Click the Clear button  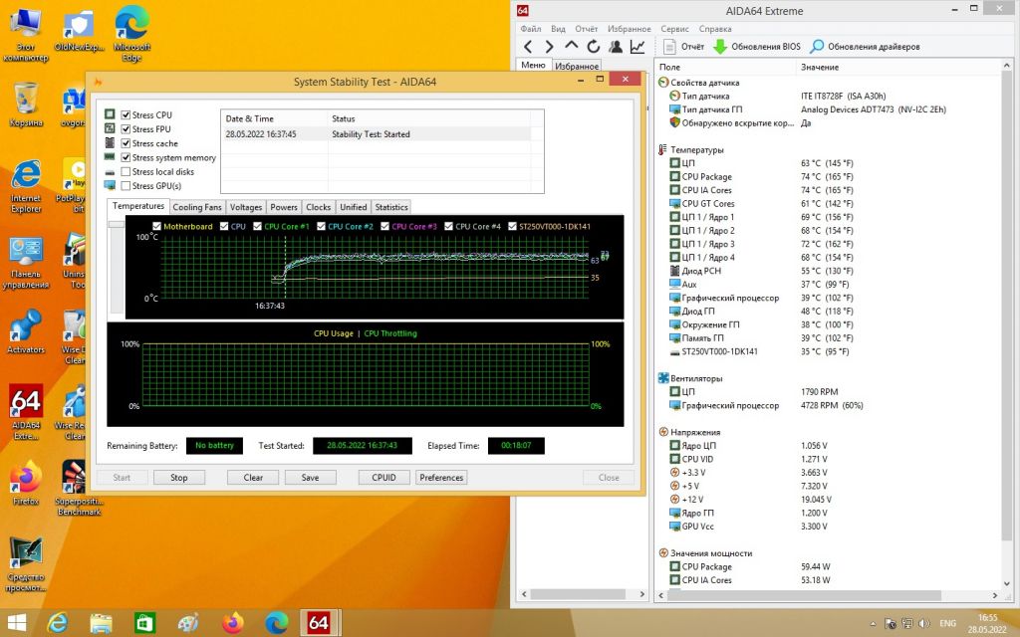coord(253,478)
